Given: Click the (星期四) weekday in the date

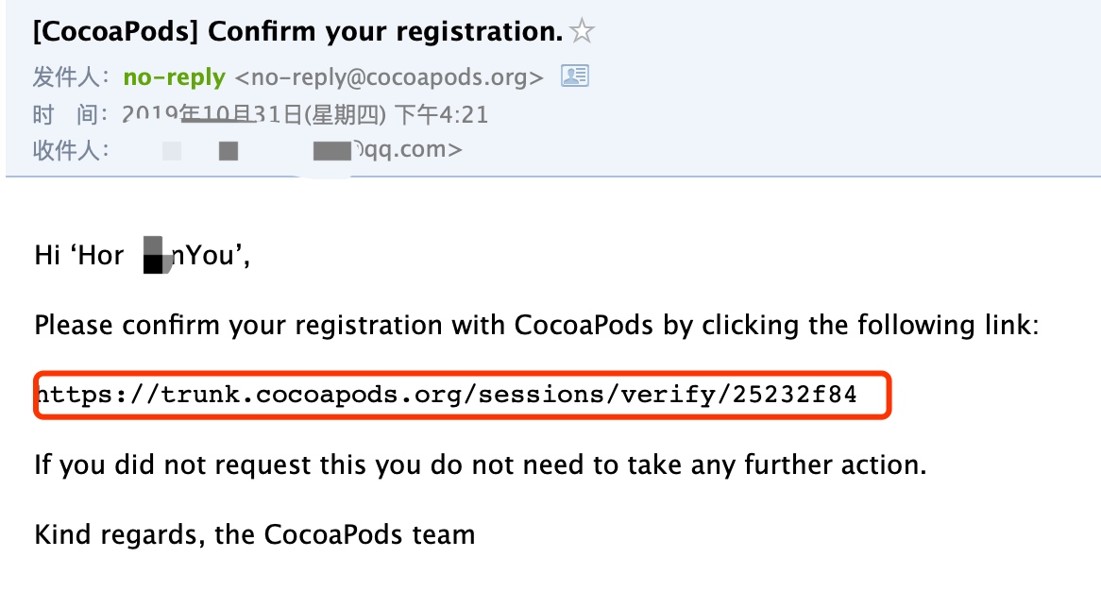Looking at the screenshot, I should tap(345, 113).
